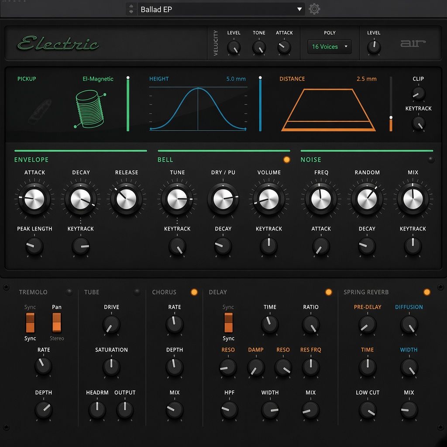447x447 pixels.
Task: Click the Reverb PRE-DELAY knob
Action: click(368, 324)
